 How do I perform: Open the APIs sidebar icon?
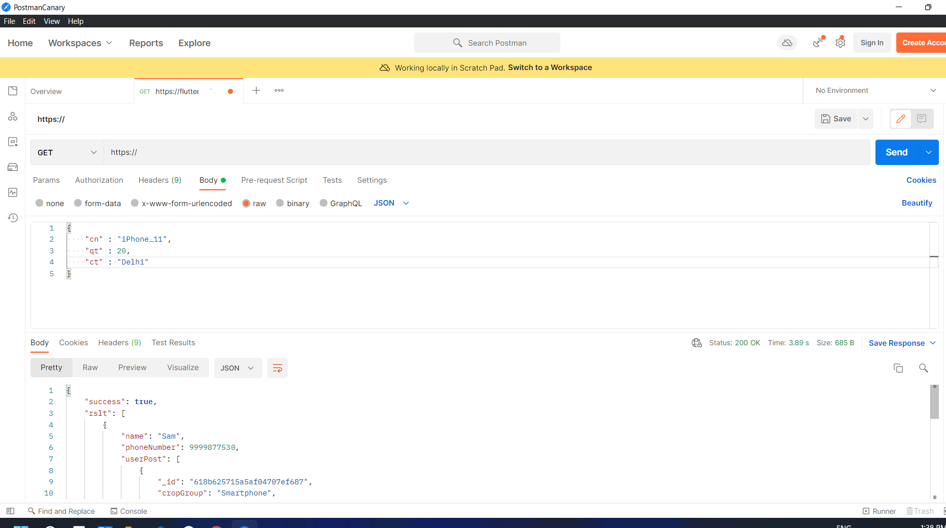[13, 116]
